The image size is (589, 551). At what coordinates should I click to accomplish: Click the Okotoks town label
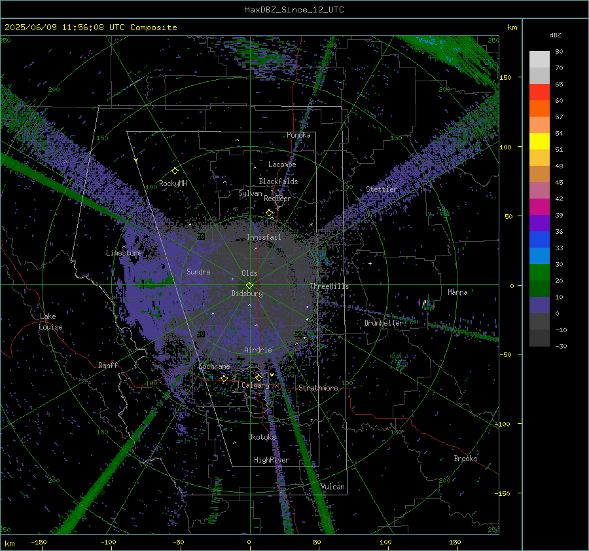(x=262, y=436)
